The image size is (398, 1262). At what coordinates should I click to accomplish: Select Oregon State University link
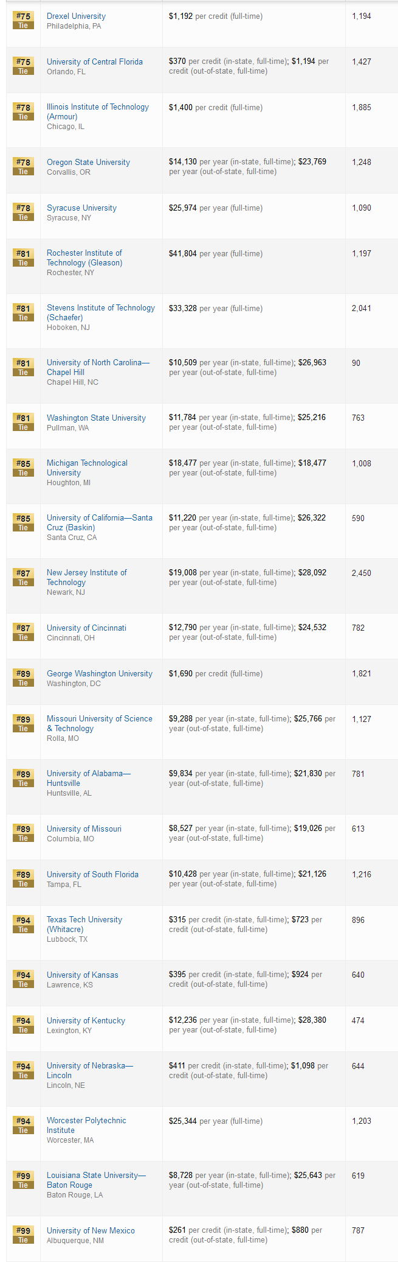[88, 162]
